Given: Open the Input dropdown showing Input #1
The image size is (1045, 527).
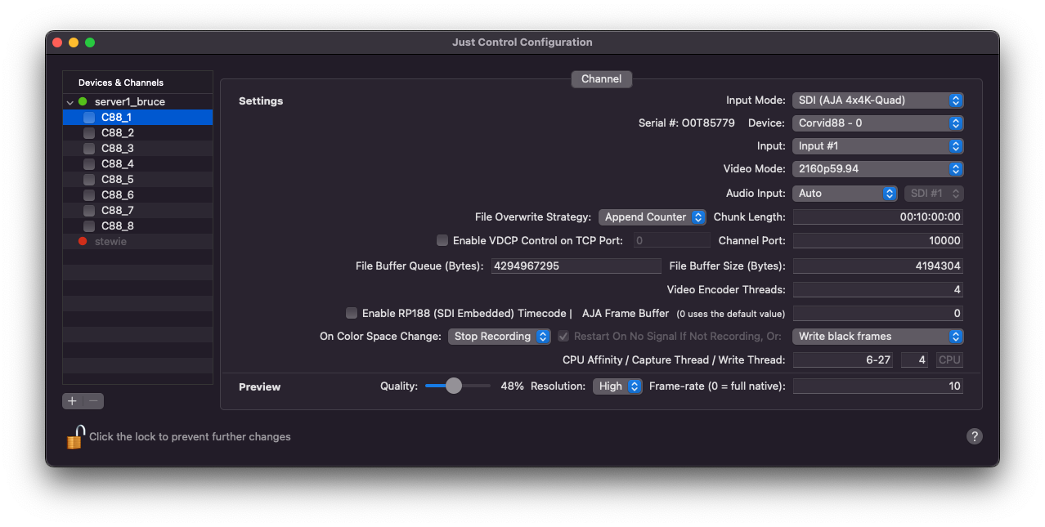Looking at the screenshot, I should coord(877,146).
